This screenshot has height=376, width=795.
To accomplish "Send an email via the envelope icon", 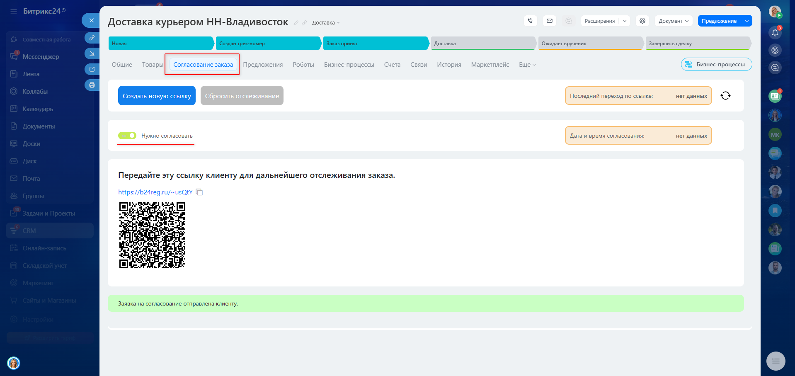I will 550,21.
